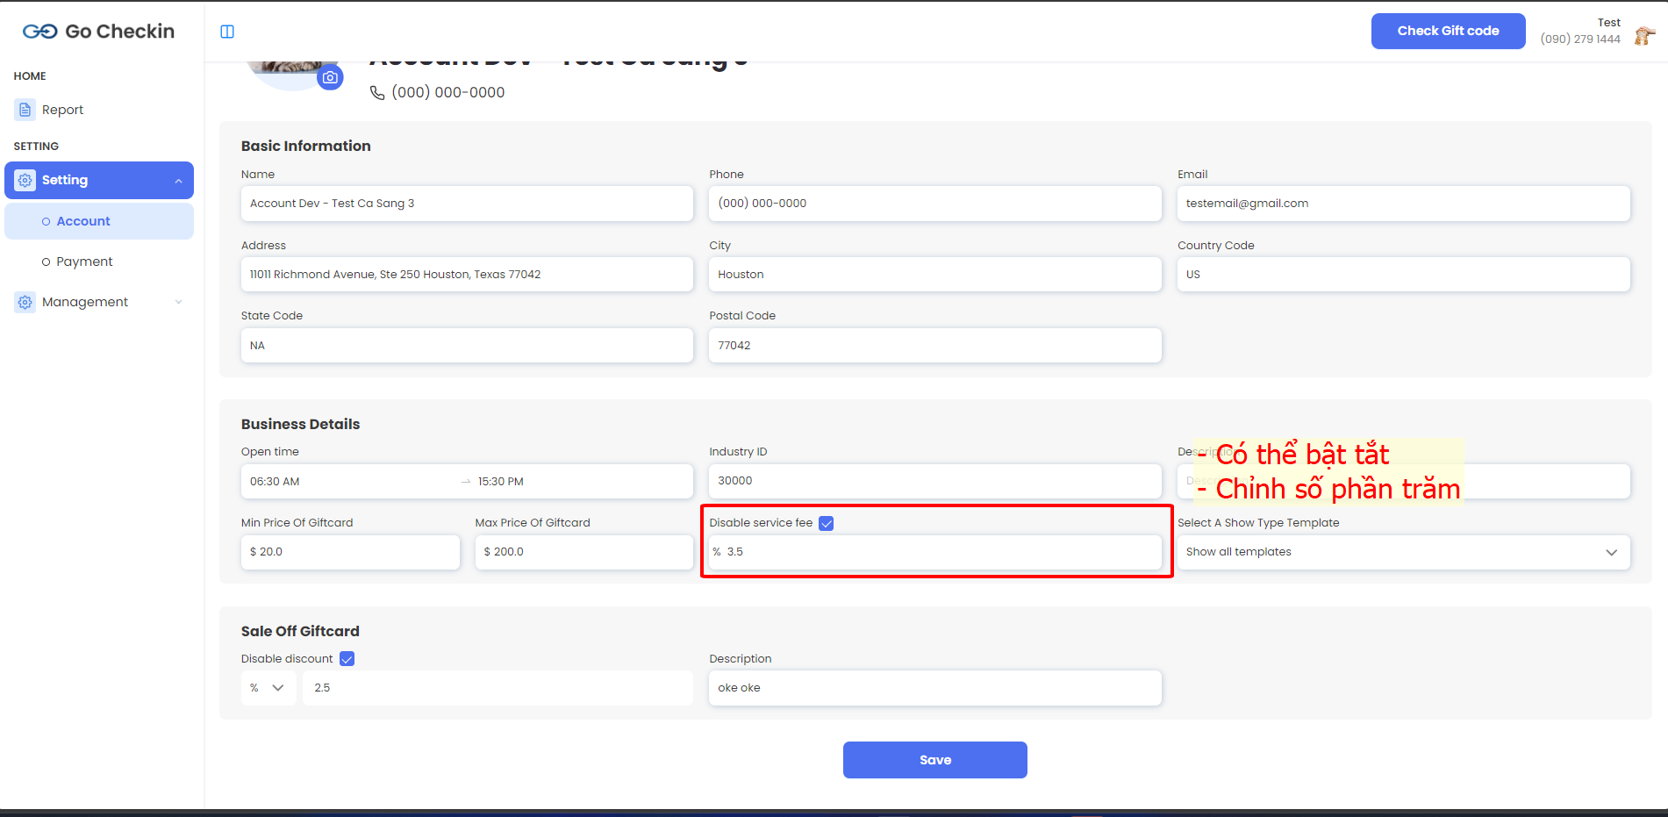Image resolution: width=1668 pixels, height=817 pixels.
Task: Click the Go Checkin logo
Action: tap(98, 32)
